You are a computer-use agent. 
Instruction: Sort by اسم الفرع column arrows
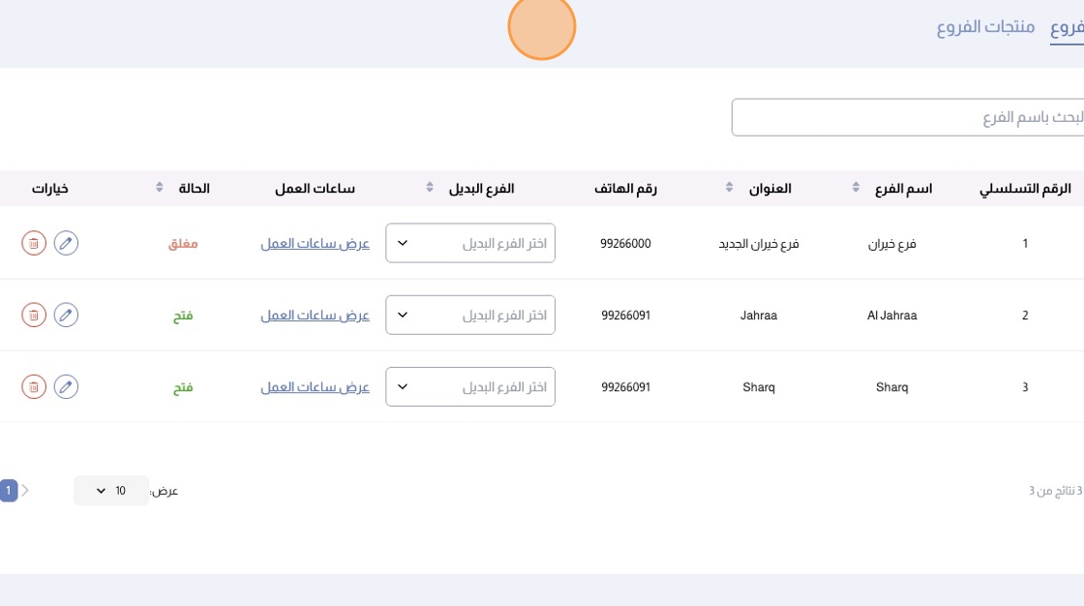[x=856, y=188]
